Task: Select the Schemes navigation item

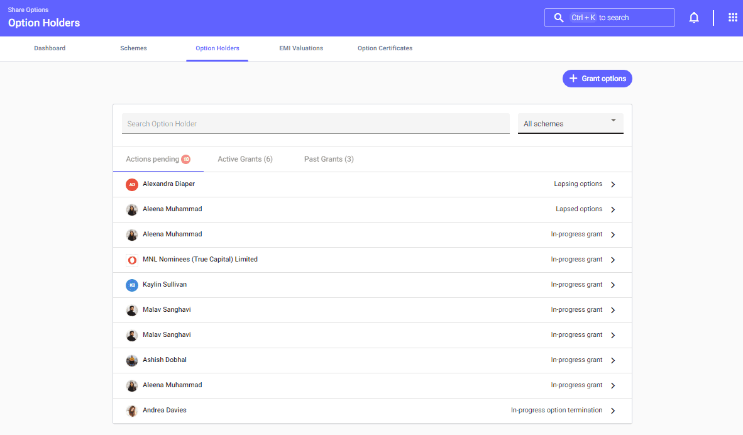Action: (133, 48)
